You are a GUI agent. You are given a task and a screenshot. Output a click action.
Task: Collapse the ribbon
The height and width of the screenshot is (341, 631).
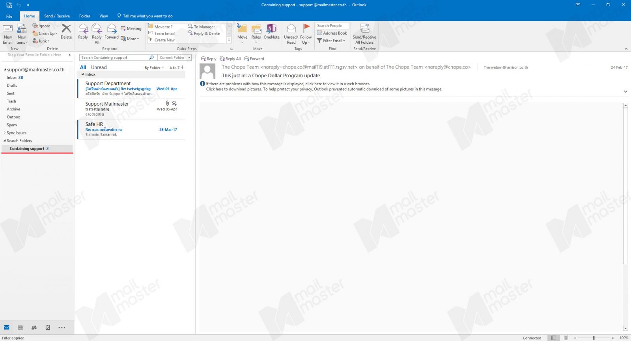click(x=626, y=48)
